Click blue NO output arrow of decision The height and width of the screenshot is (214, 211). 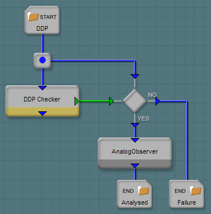(x=158, y=101)
